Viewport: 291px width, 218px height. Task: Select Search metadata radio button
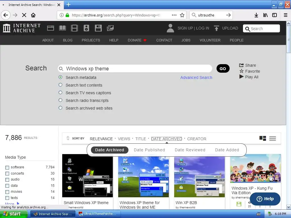[60, 77]
